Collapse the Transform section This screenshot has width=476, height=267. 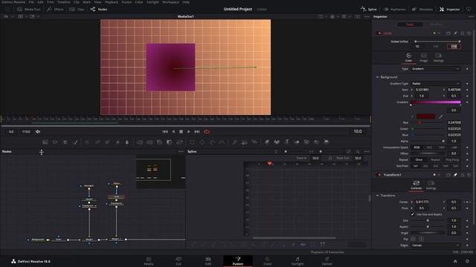click(378, 196)
